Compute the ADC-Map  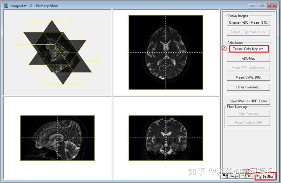[248, 58]
